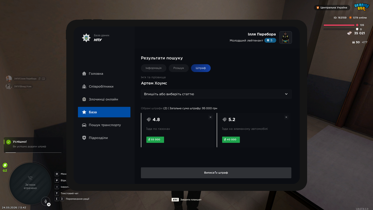Click the lost-signal icon on the minimap
Viewport: 373px width, 210px height.
(30, 178)
